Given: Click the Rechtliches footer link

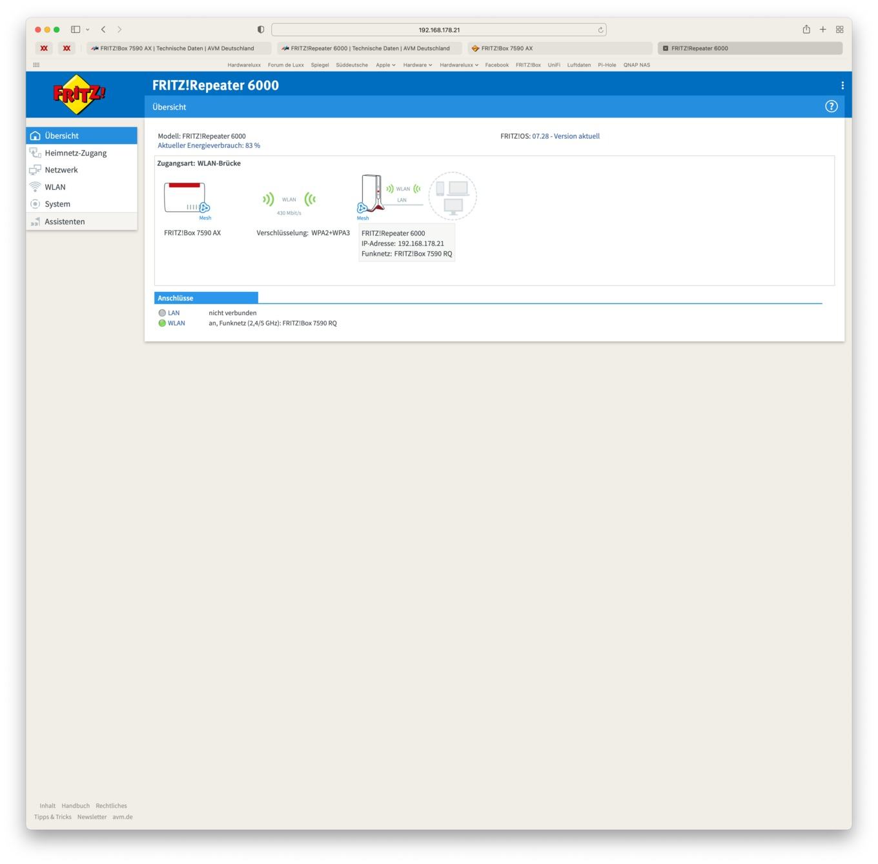Looking at the screenshot, I should 111,806.
